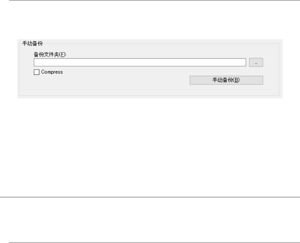Click the 备份文件夹(F): label
This screenshot has width=300, height=243.
[50, 54]
